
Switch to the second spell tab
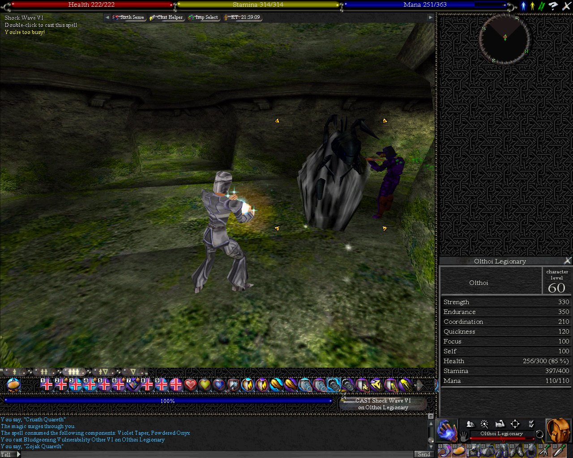pos(44,372)
